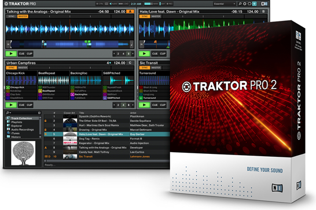Toggle SYNC on Sic Transit deck
The height and width of the screenshot is (210, 316).
pyautogui.click(x=145, y=68)
